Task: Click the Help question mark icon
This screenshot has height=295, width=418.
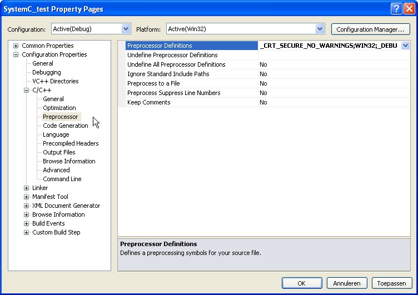Action: (x=396, y=8)
